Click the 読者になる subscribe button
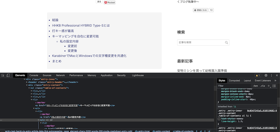This screenshot has width=280, height=132. pos(200,10)
